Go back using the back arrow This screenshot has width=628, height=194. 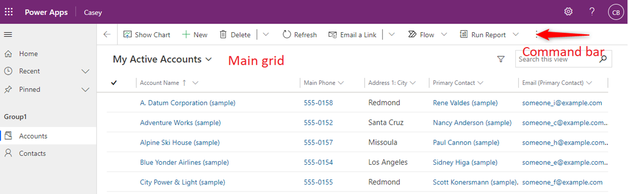(x=107, y=35)
